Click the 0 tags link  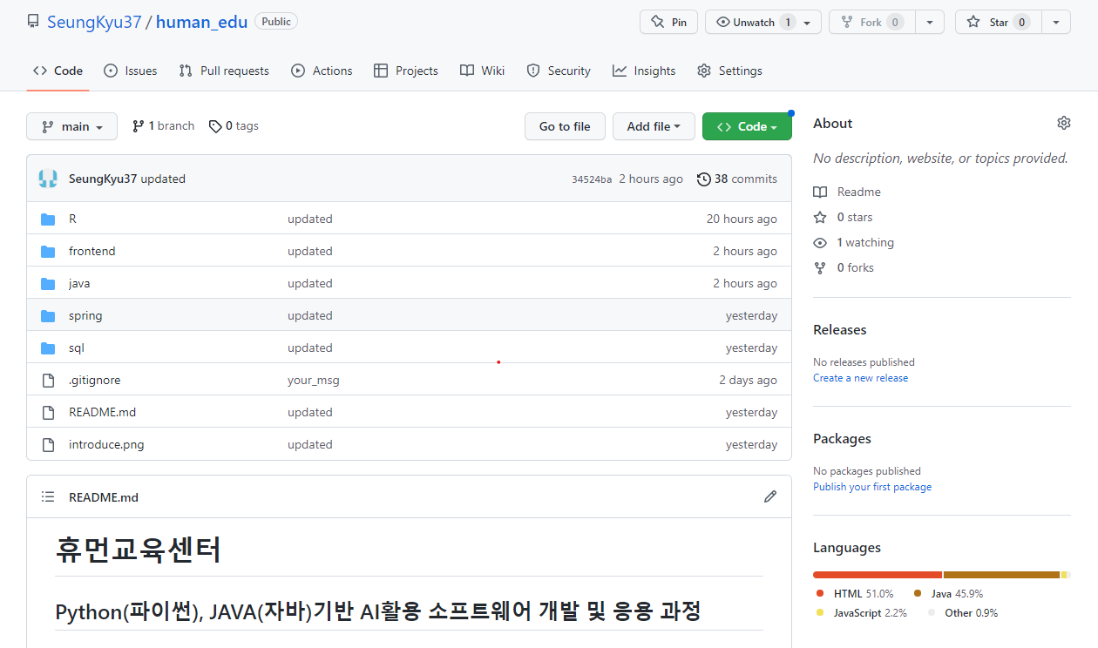(234, 126)
